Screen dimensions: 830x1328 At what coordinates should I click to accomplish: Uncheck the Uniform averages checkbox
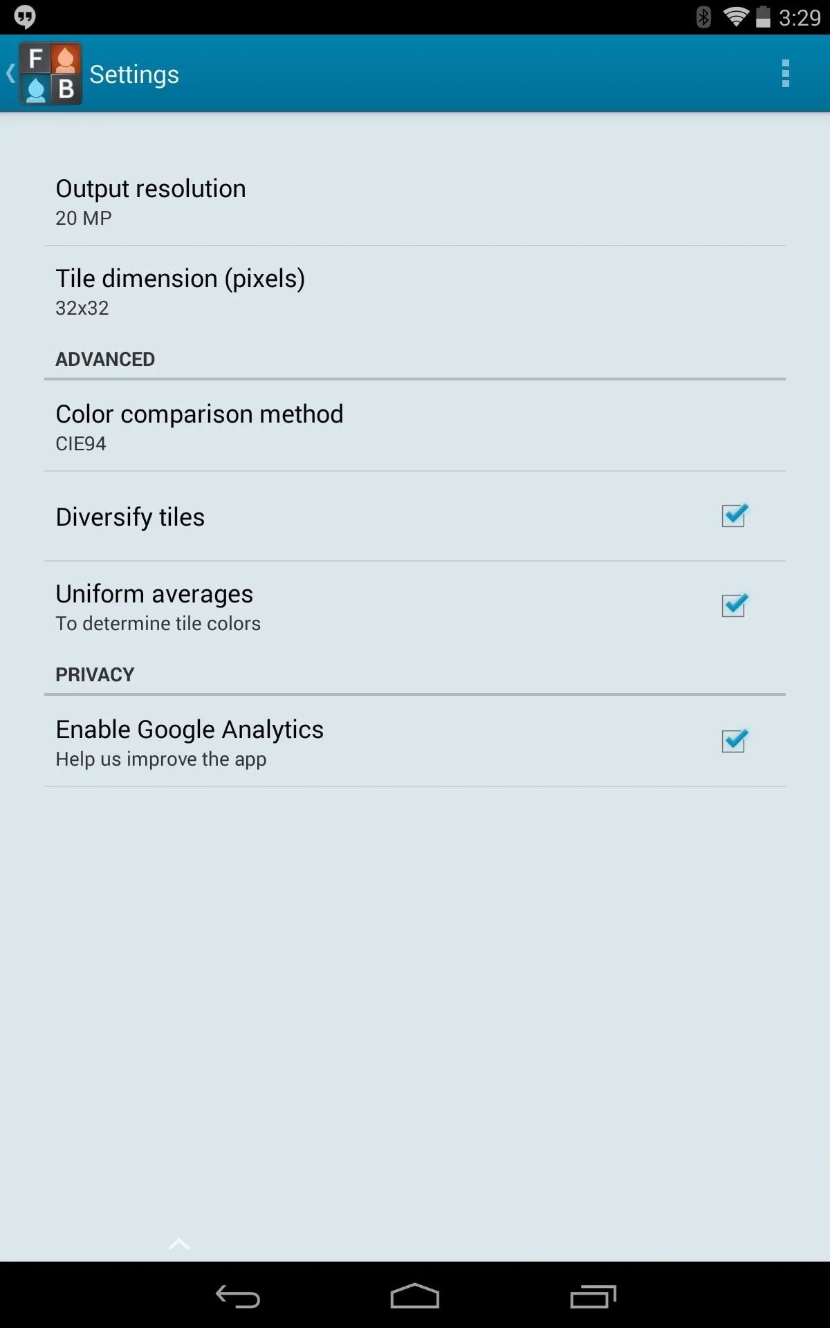click(734, 605)
